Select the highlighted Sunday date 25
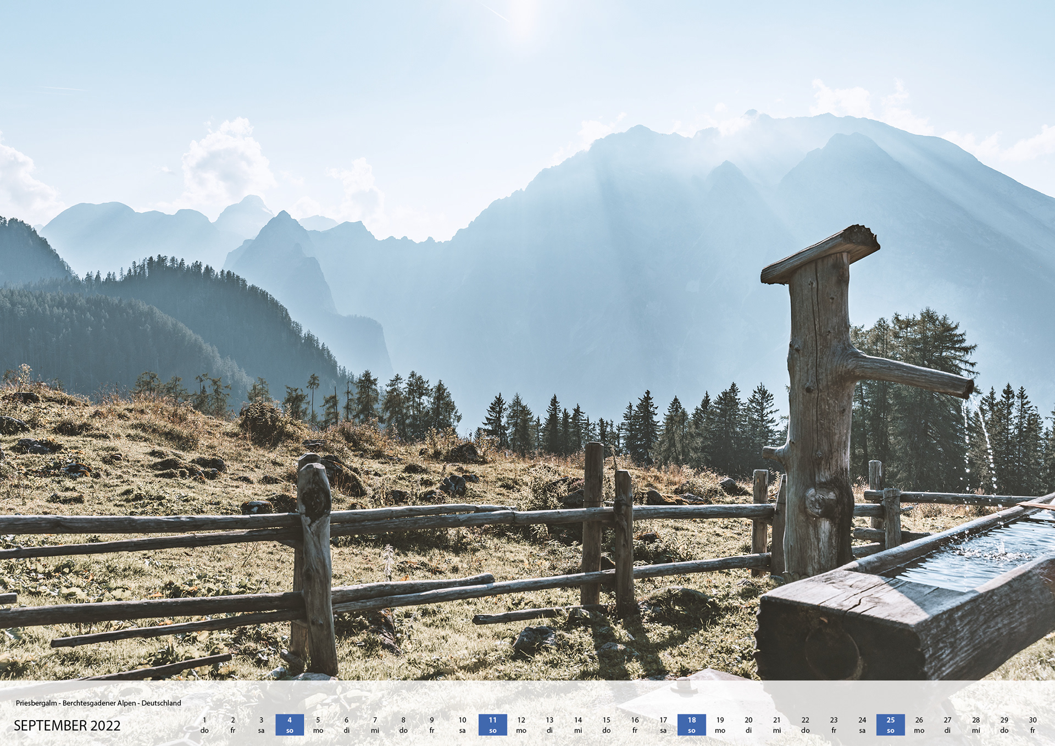Image resolution: width=1055 pixels, height=746 pixels. click(x=890, y=725)
